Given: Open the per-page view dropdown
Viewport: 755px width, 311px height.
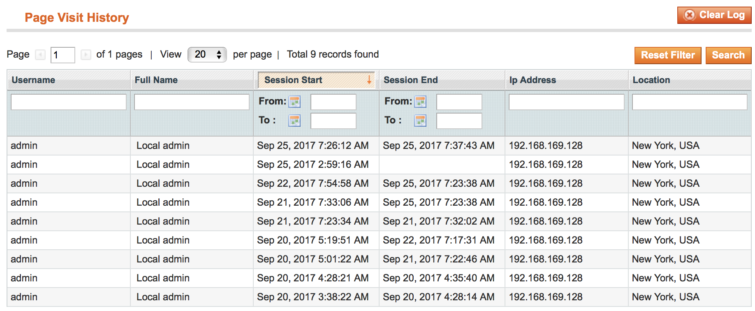Looking at the screenshot, I should [x=207, y=55].
